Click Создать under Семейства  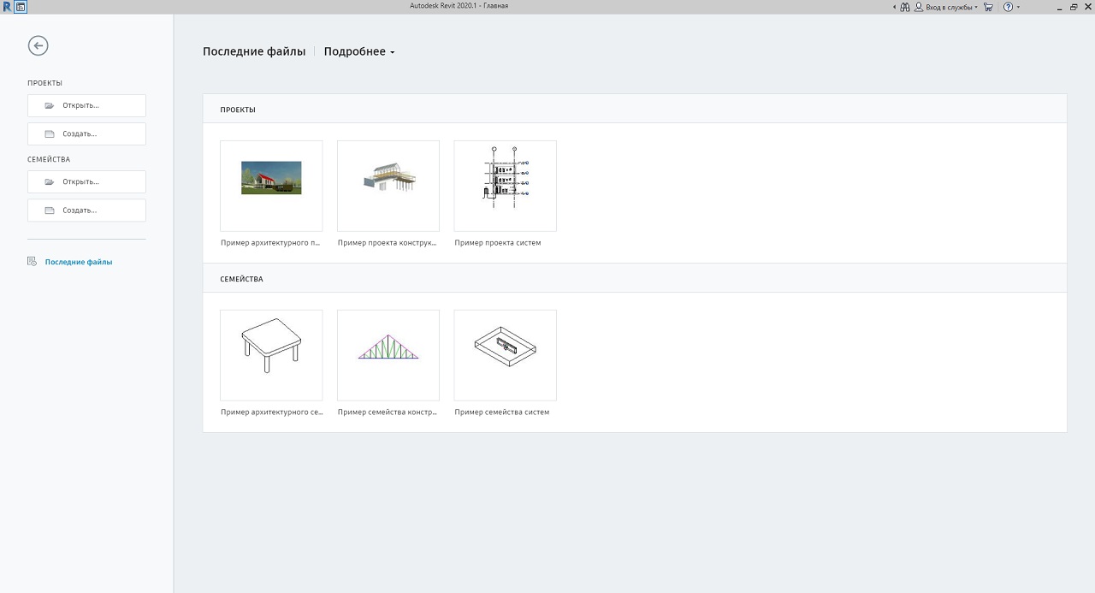(86, 210)
